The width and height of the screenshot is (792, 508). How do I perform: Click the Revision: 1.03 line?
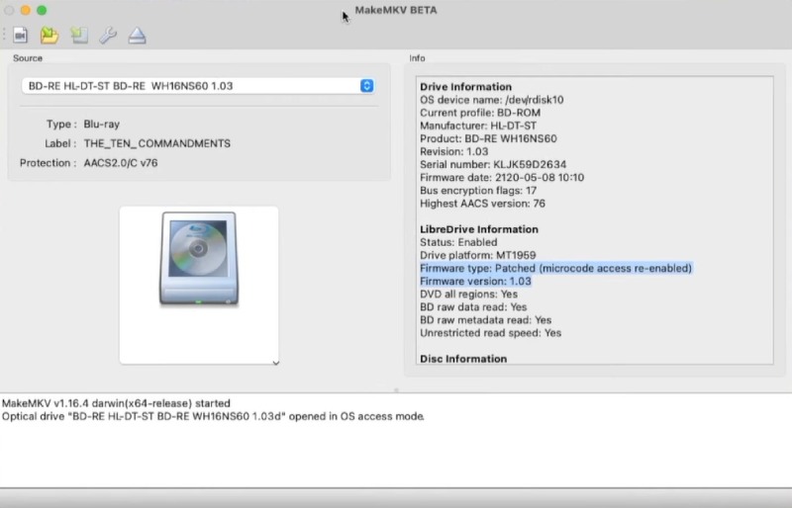(x=454, y=152)
